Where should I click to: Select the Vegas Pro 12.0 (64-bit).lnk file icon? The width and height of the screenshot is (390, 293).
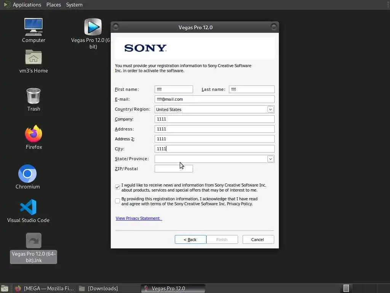click(34, 240)
